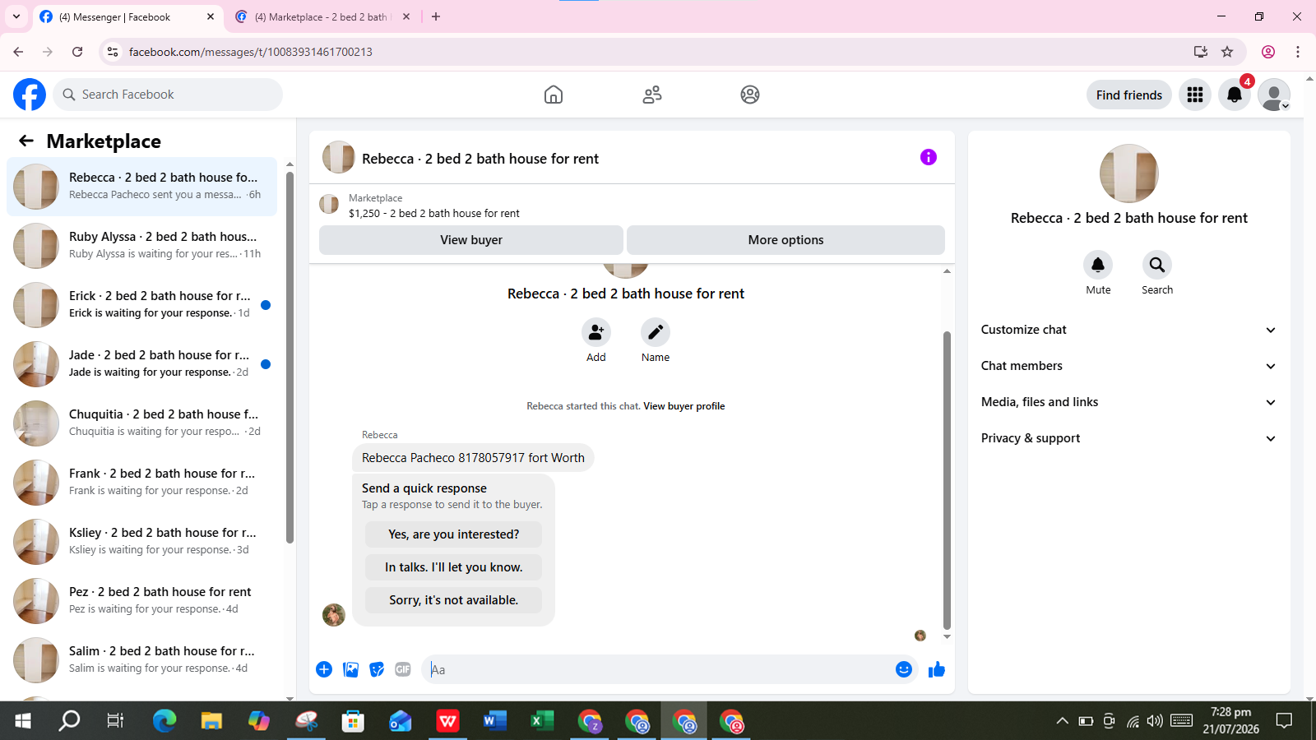Open conversation information purple icon
This screenshot has width=1316, height=740.
[x=929, y=157]
